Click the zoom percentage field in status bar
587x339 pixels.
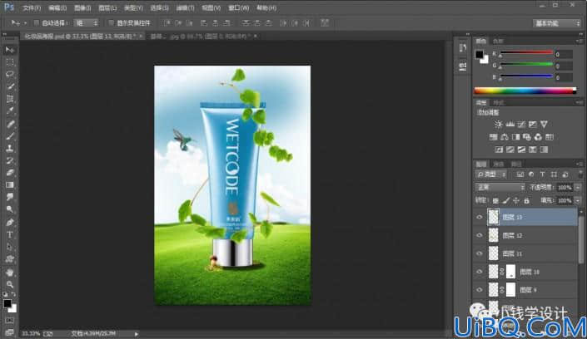[31, 333]
